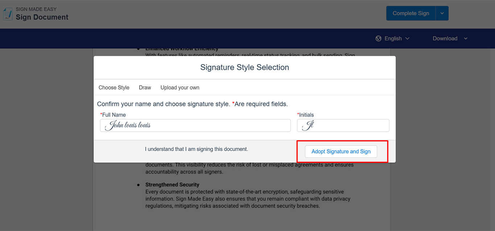495x231 pixels.
Task: Click into the Full Name field
Action: pyautogui.click(x=195, y=125)
